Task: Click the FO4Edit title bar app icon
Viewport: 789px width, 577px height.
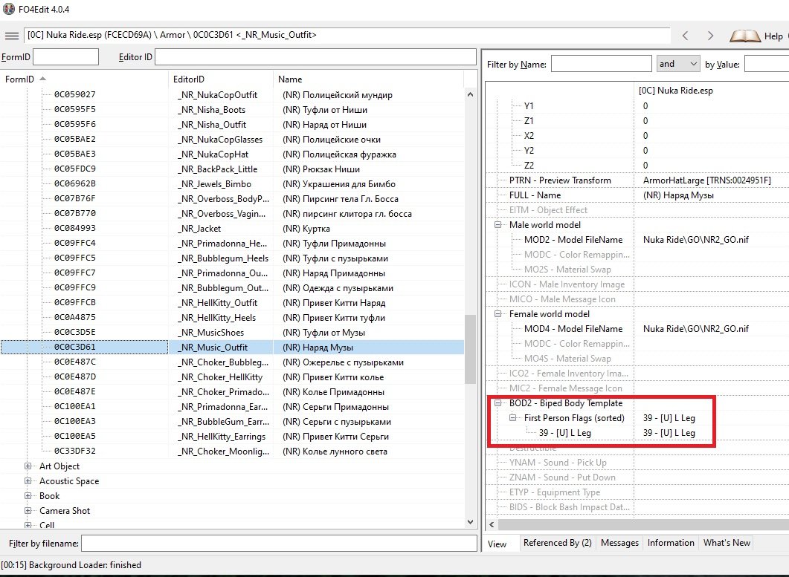Action: pos(9,9)
